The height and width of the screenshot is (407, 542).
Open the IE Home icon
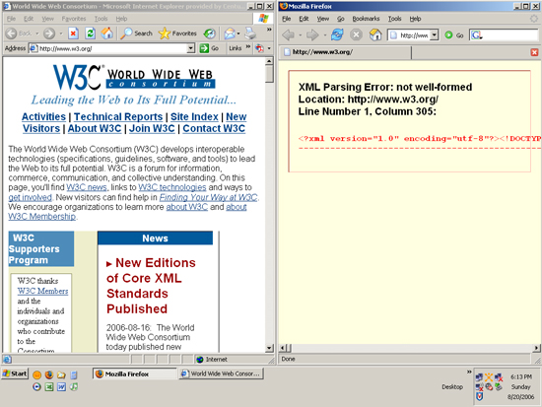tap(106, 34)
